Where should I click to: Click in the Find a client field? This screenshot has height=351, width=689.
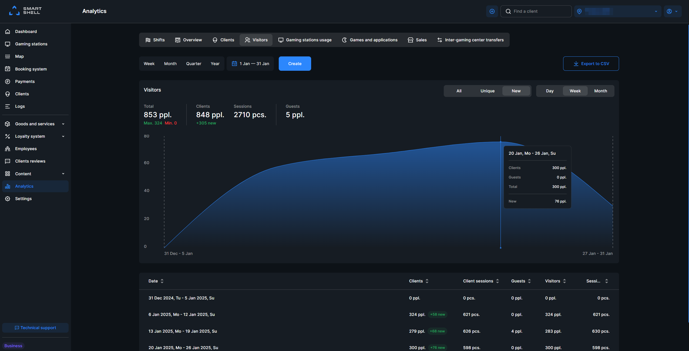[536, 11]
